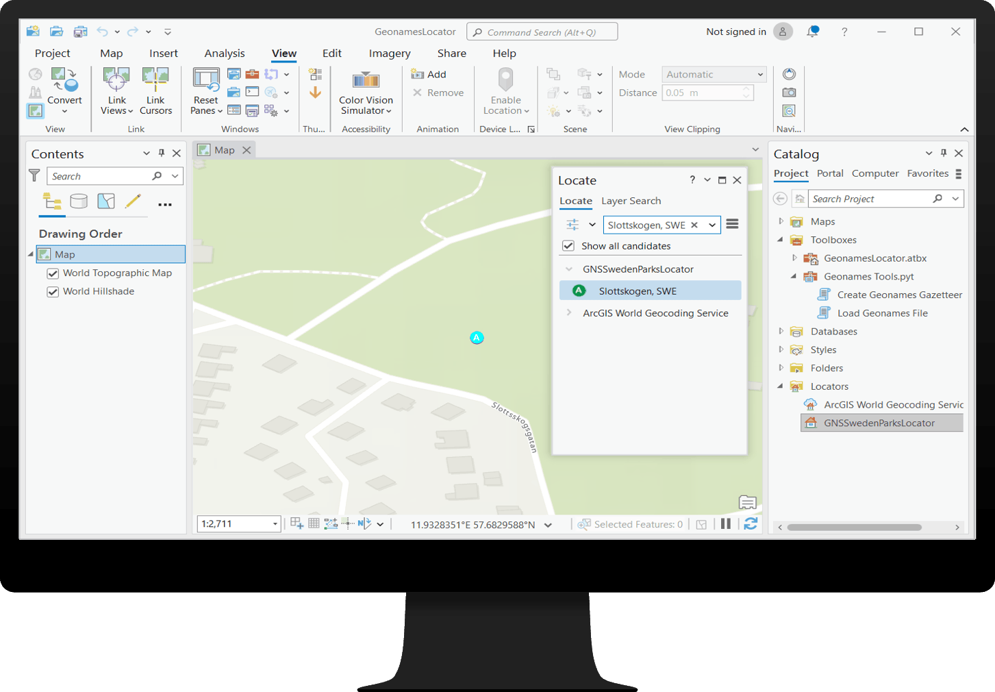995x692 pixels.
Task: Select List By Data Source icon
Action: click(x=79, y=201)
